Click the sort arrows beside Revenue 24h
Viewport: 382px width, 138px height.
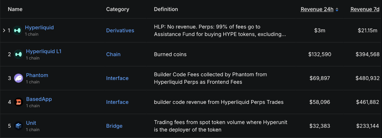point(337,10)
